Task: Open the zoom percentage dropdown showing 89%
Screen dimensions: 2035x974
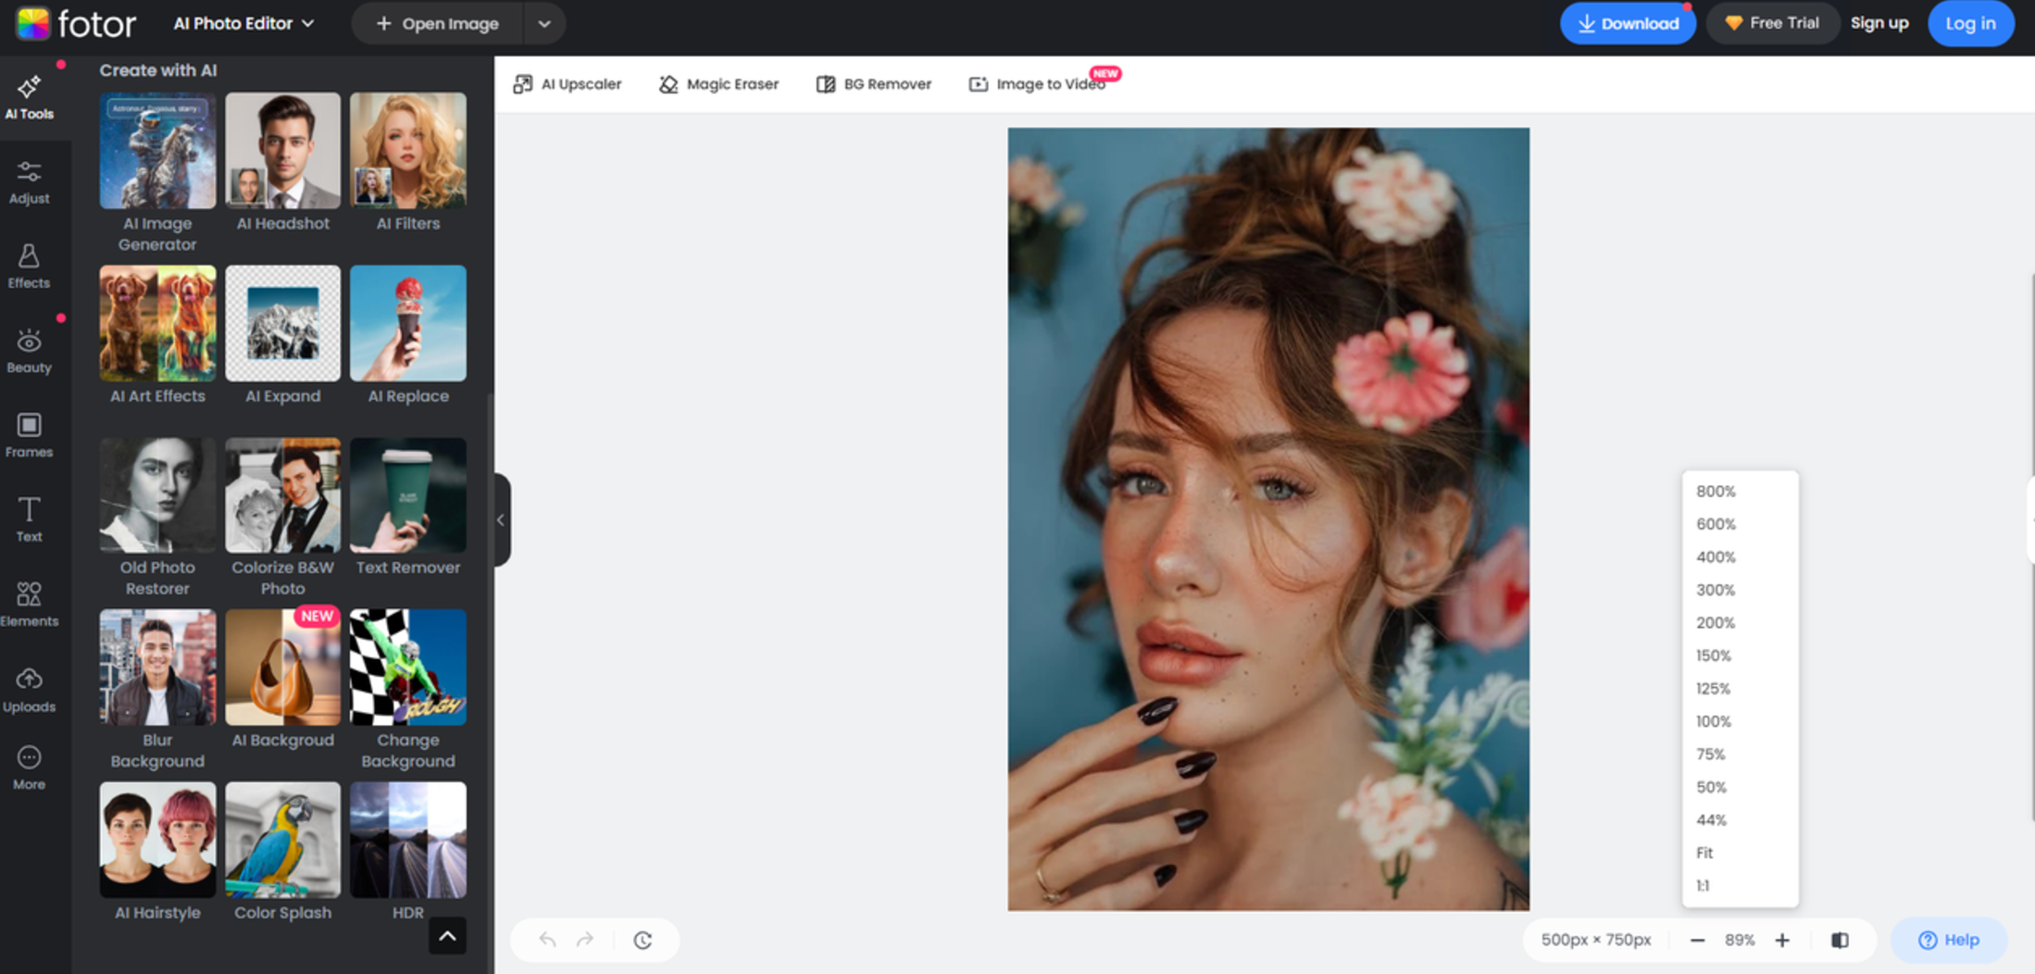Action: (x=1740, y=940)
